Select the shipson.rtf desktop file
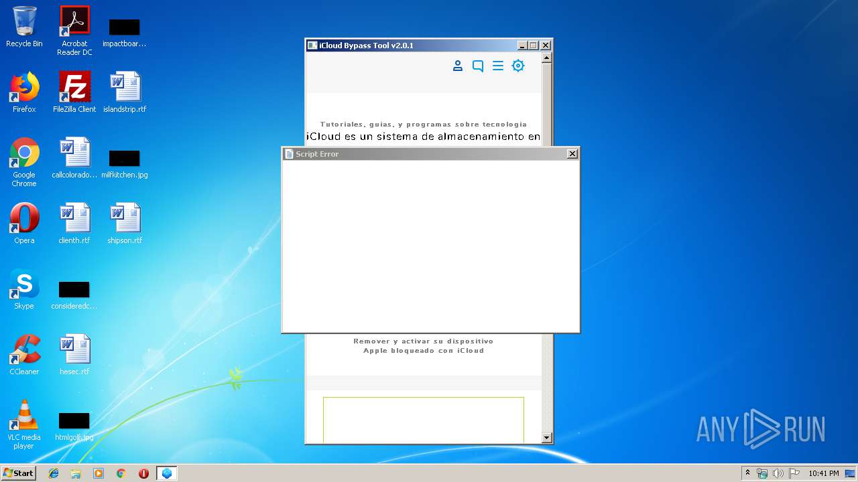 (125, 224)
